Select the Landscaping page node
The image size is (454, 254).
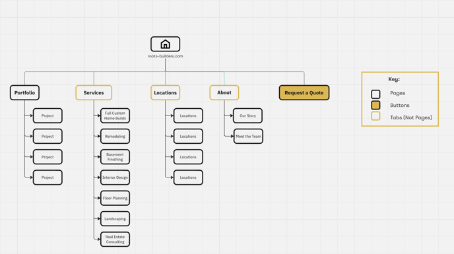pyautogui.click(x=115, y=218)
